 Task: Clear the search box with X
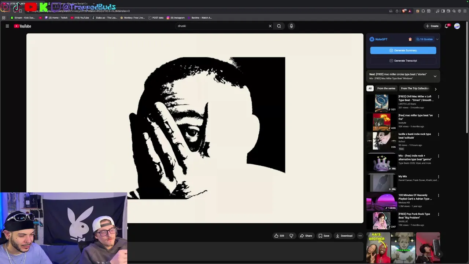pos(270,26)
